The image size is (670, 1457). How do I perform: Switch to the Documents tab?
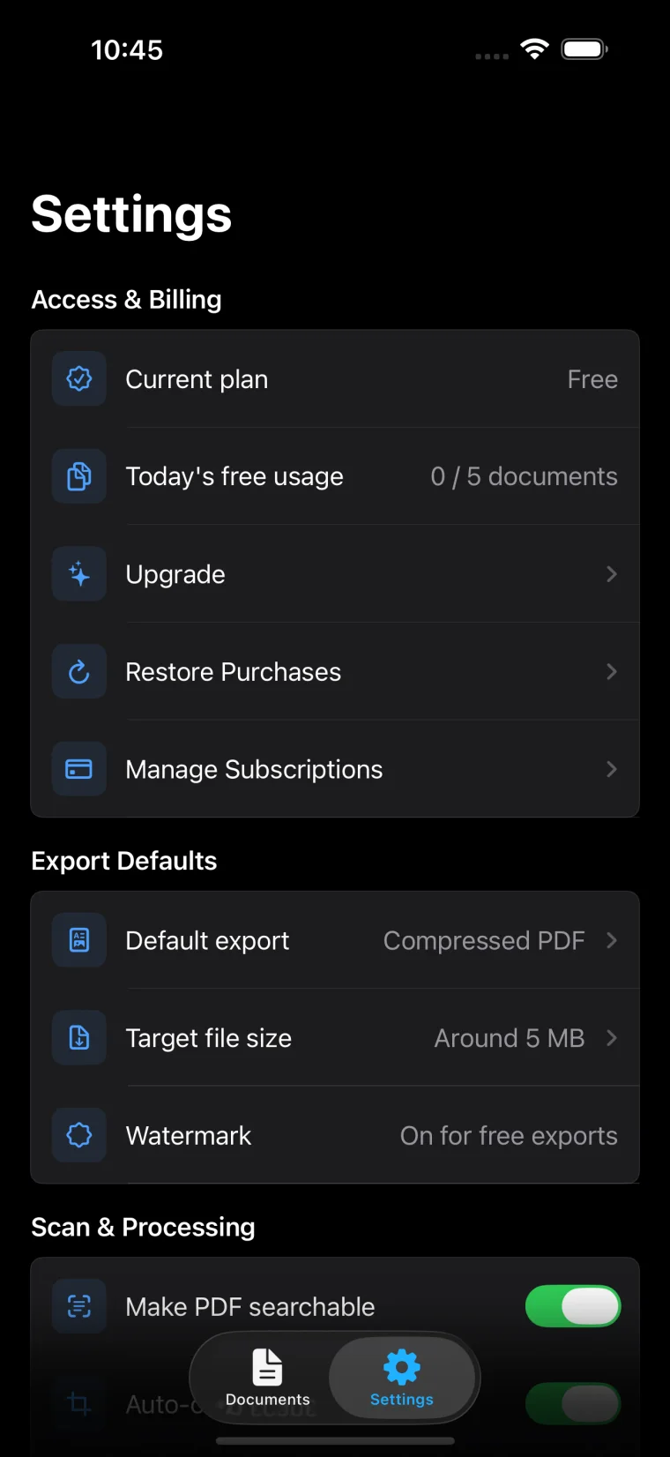pos(268,1378)
